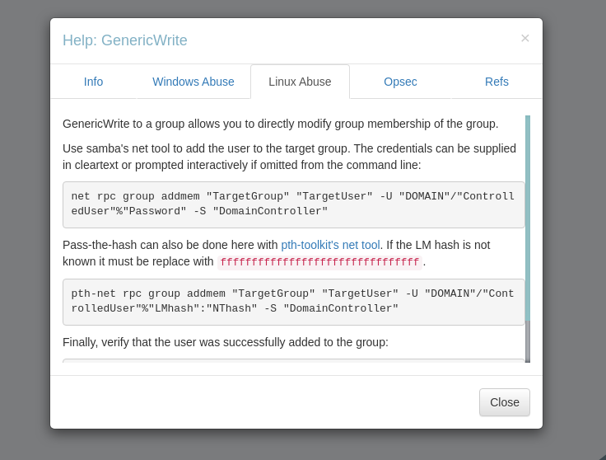Viewport: 606px width, 460px height.
Task: Click the help content vertical scrollbar
Action: pyautogui.click(x=528, y=238)
